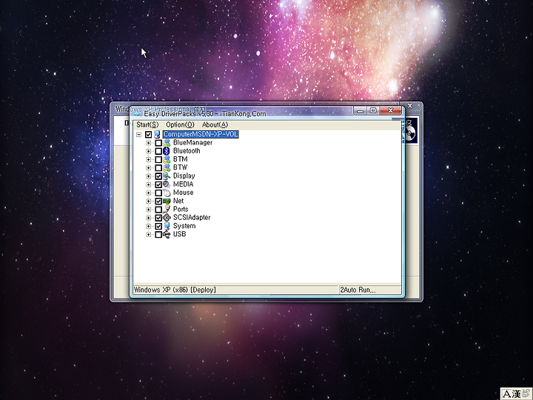533x400 pixels.
Task: Uncheck the MEDIA driver checkbox
Action: [158, 184]
